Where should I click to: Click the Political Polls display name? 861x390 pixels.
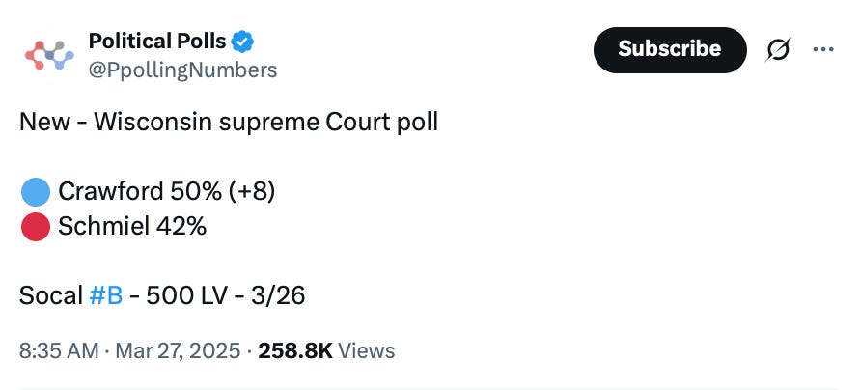pos(157,42)
